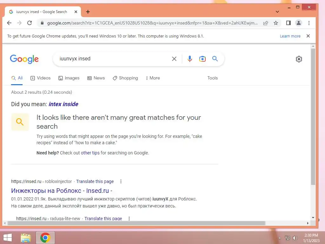The image size is (325, 244).
Task: Open the network tray icon
Action: click(288, 238)
